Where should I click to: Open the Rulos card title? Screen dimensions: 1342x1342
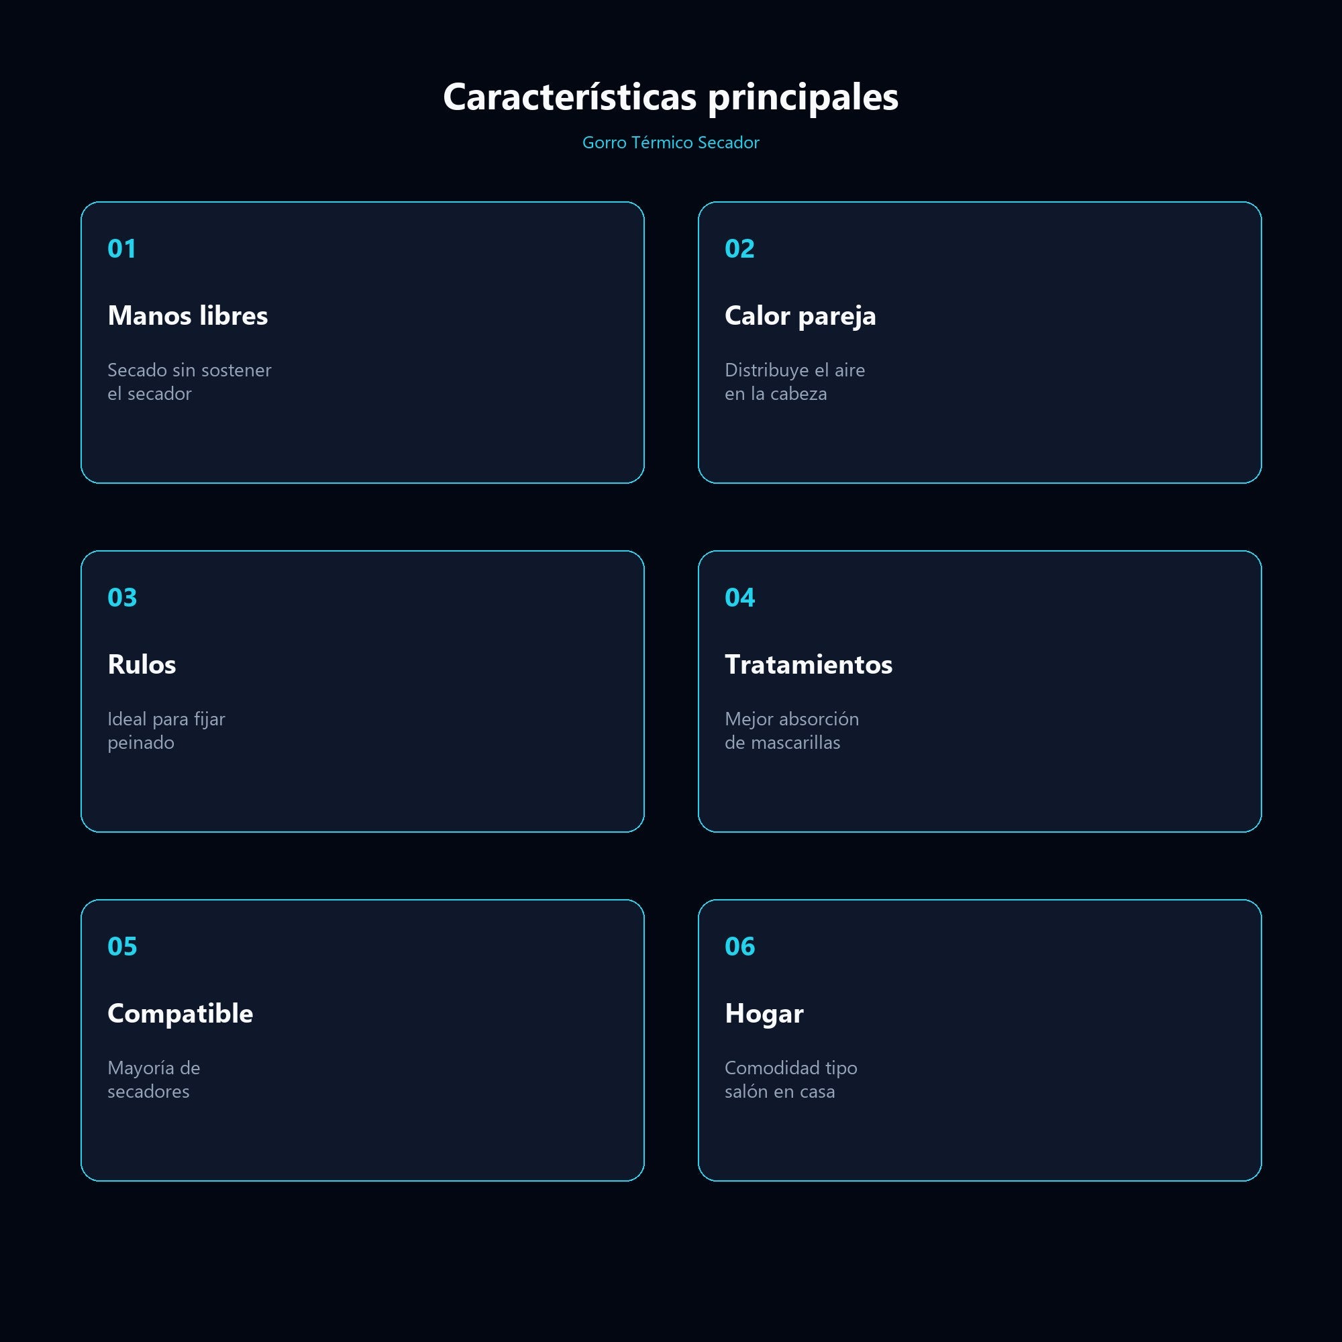pos(142,664)
